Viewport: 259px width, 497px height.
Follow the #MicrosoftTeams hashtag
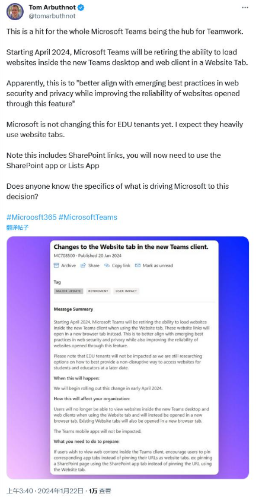[x=88, y=217]
